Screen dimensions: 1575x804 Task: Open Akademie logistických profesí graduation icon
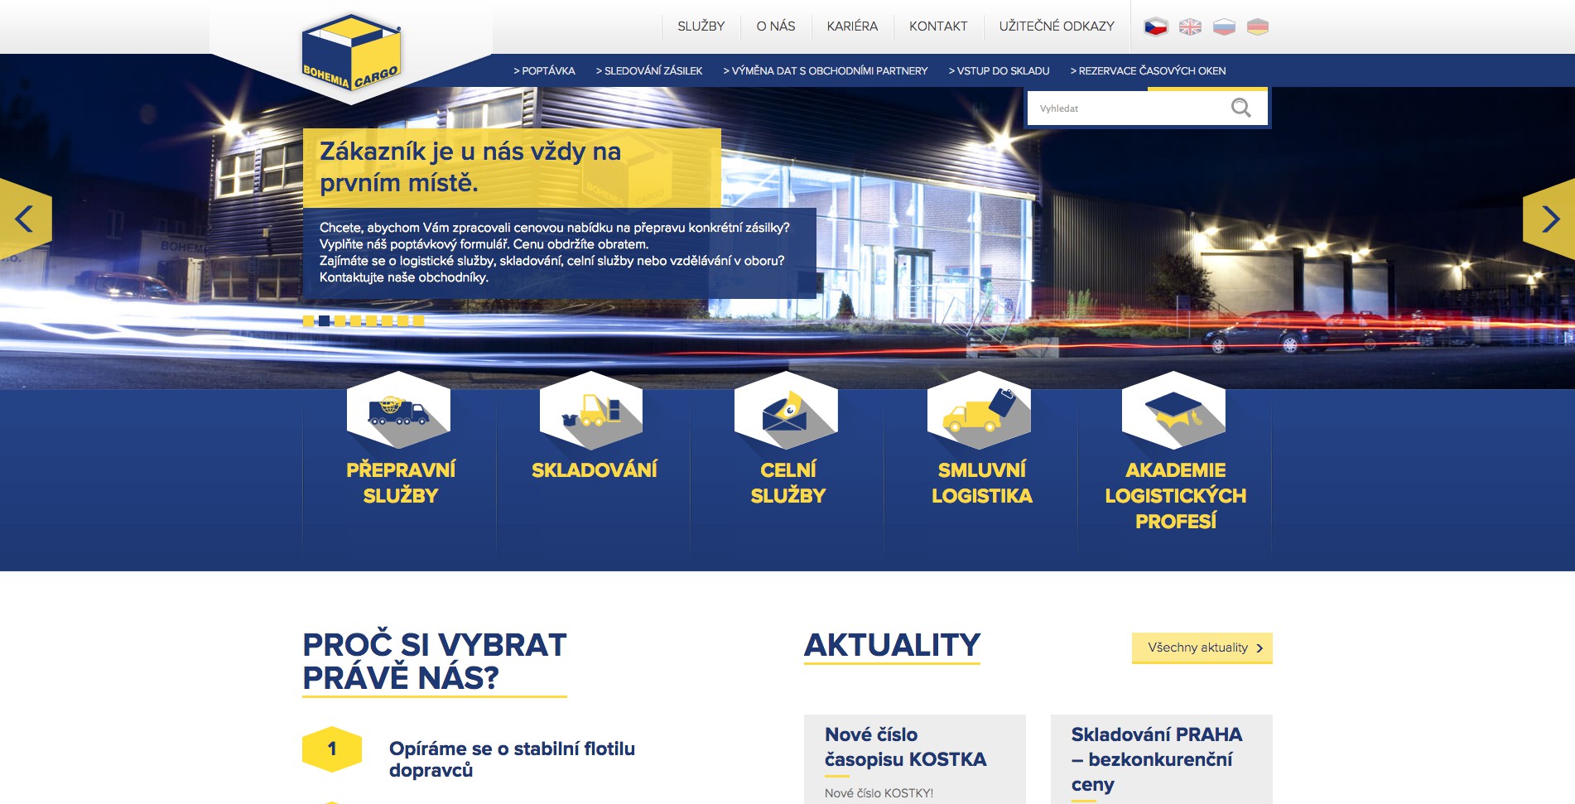(1173, 411)
